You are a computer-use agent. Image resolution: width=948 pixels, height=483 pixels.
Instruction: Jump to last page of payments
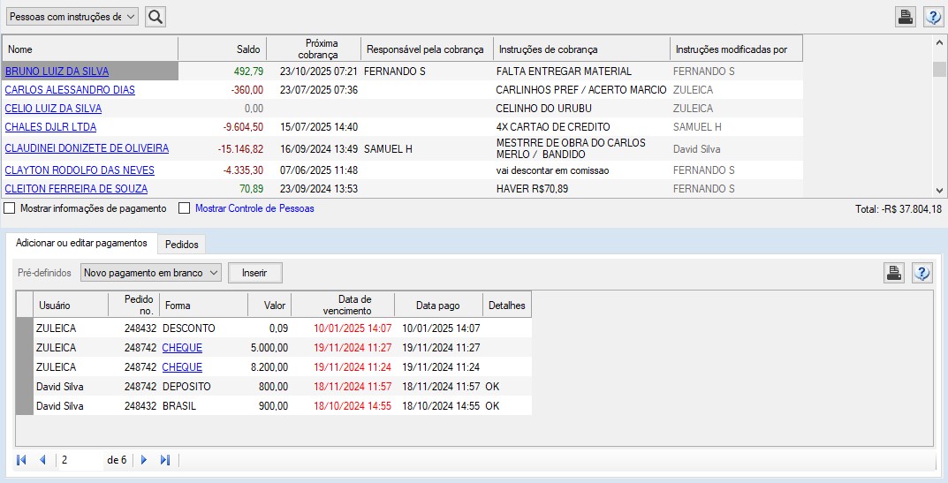tap(165, 460)
